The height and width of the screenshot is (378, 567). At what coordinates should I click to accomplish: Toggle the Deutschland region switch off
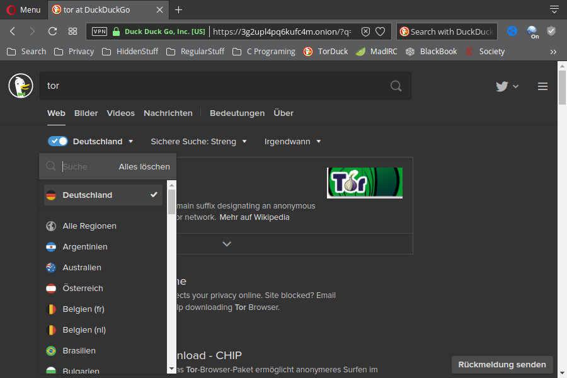58,141
